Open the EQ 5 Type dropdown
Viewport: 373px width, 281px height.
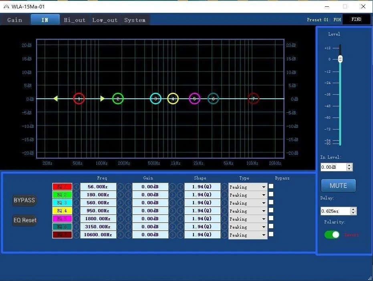(248, 219)
